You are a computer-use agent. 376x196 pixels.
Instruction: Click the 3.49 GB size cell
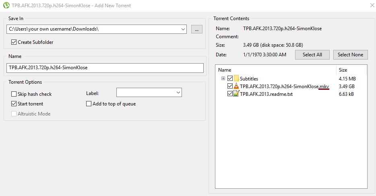347,86
